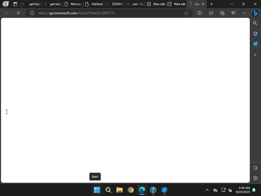261x196 pixels.
Task: Open notifications bell
Action: 254,190
